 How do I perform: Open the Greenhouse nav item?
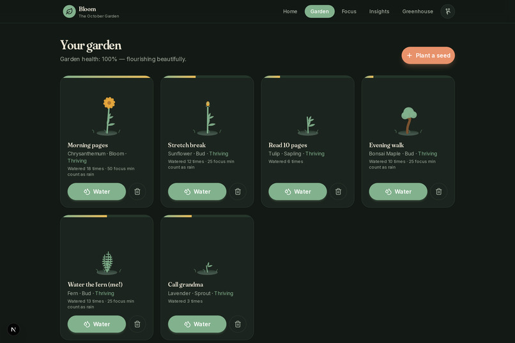(x=417, y=11)
